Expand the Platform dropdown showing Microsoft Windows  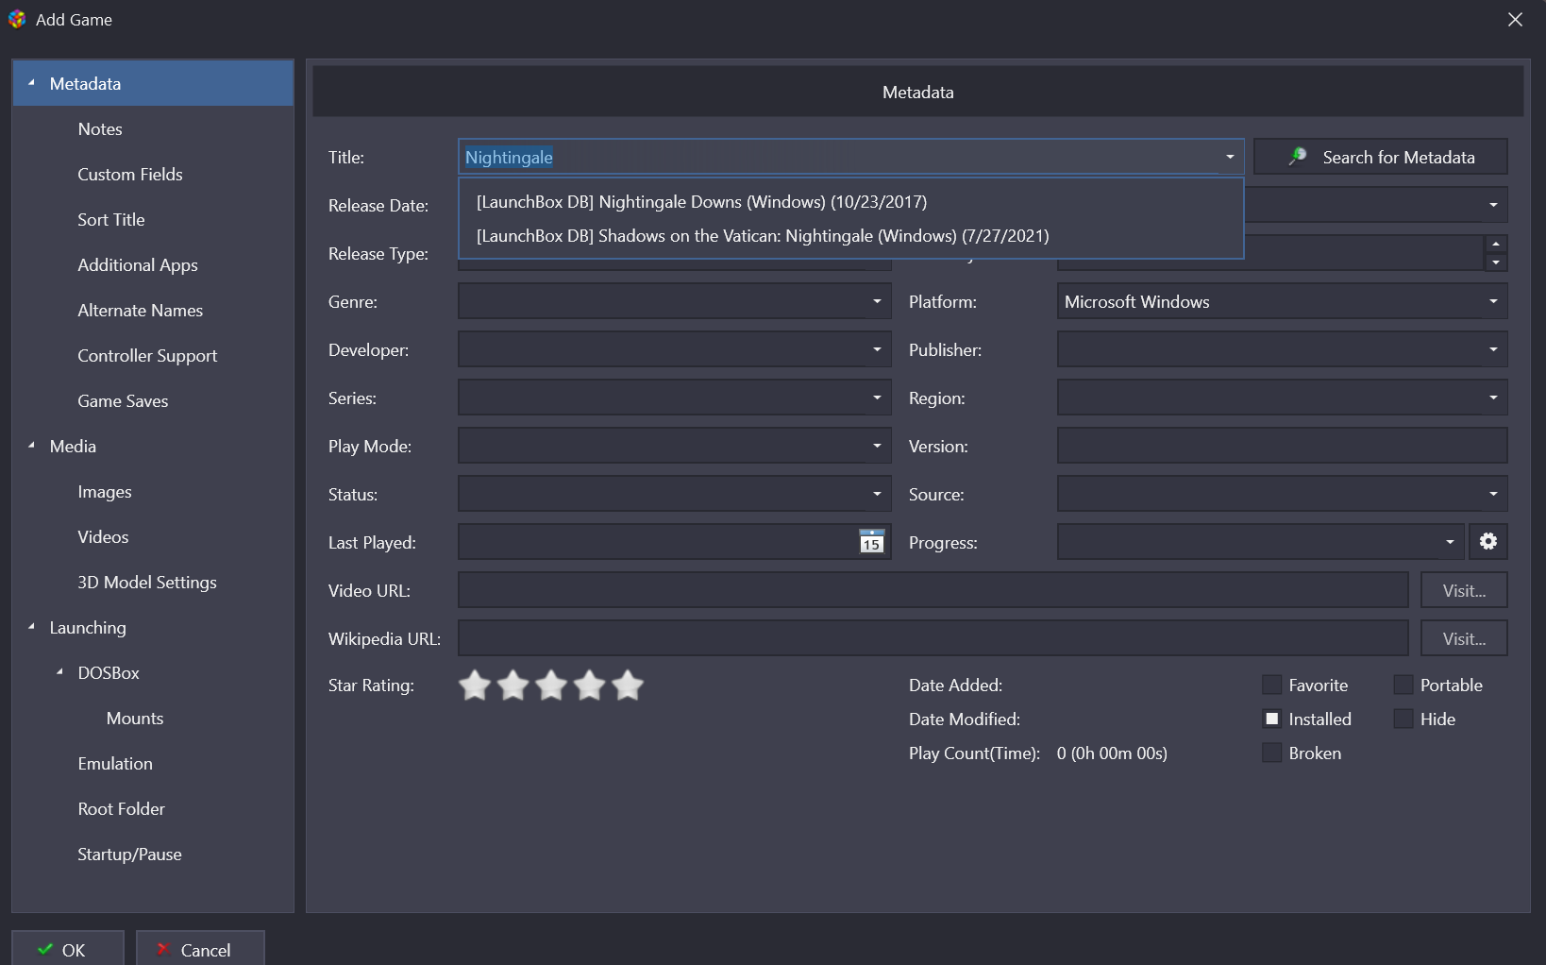tap(1492, 301)
